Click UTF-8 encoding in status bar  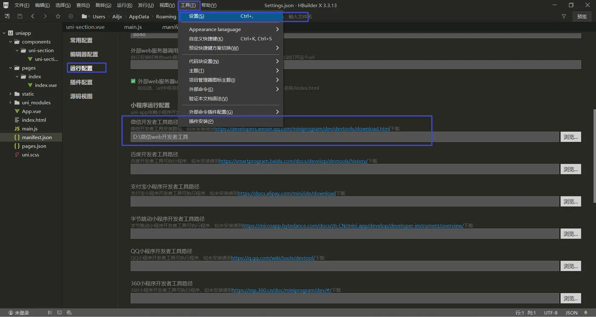[550, 313]
